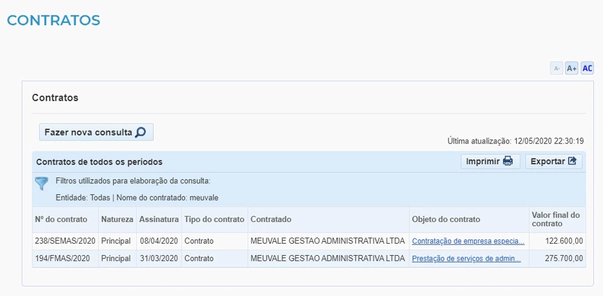603x296 pixels.
Task: Click Principal in the 238/SEMAS/2020 row
Action: [116, 241]
